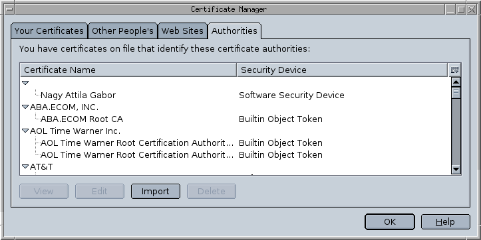Click the scrollbar down arrow

456,169
